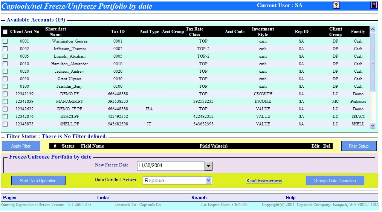382x212 pixels.
Task: Enable checkbox for SHELL.PF account
Action: click(x=5, y=124)
